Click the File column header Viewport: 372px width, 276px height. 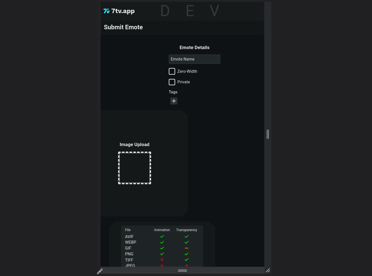(128, 230)
